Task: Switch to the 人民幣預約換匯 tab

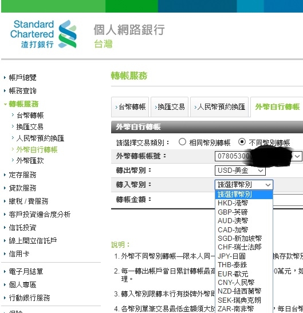Action: [x=219, y=107]
